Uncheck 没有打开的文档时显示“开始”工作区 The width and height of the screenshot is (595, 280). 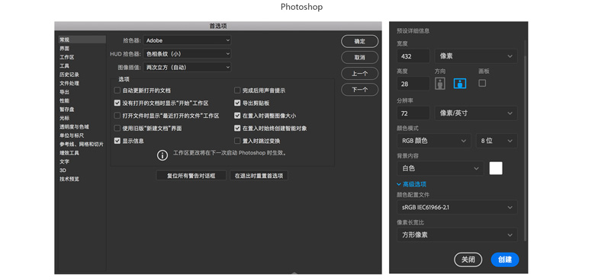[117, 103]
